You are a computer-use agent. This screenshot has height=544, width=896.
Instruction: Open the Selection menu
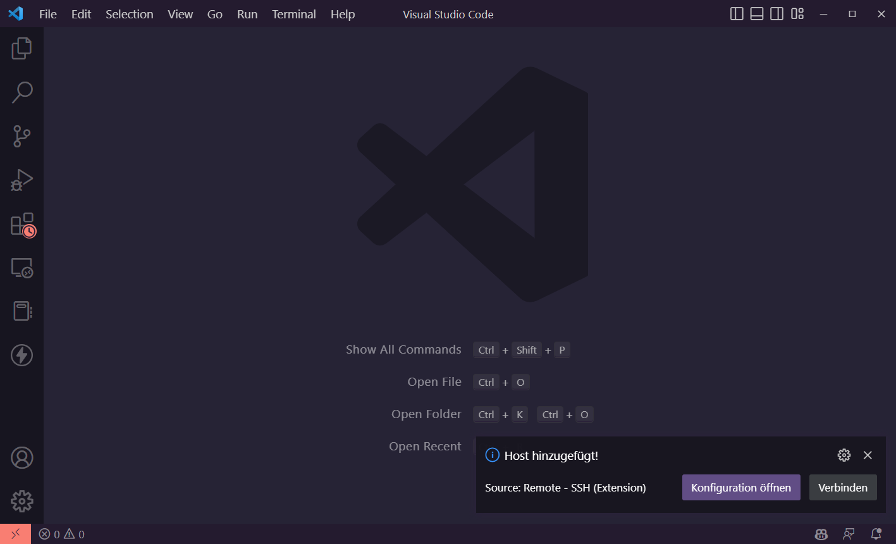click(129, 14)
